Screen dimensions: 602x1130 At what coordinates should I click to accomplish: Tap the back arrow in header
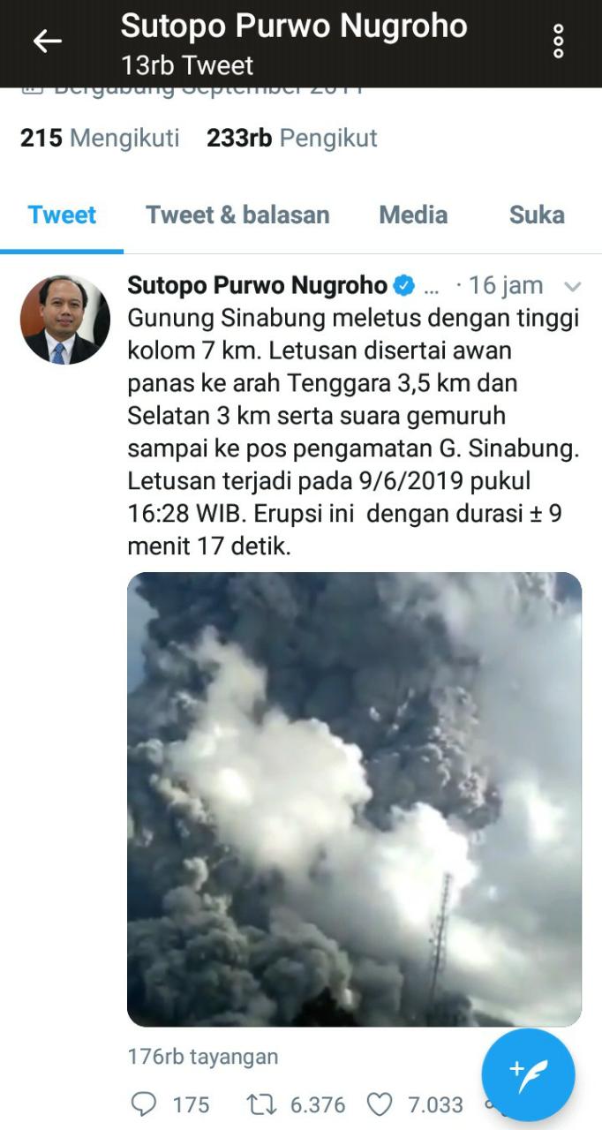[47, 41]
